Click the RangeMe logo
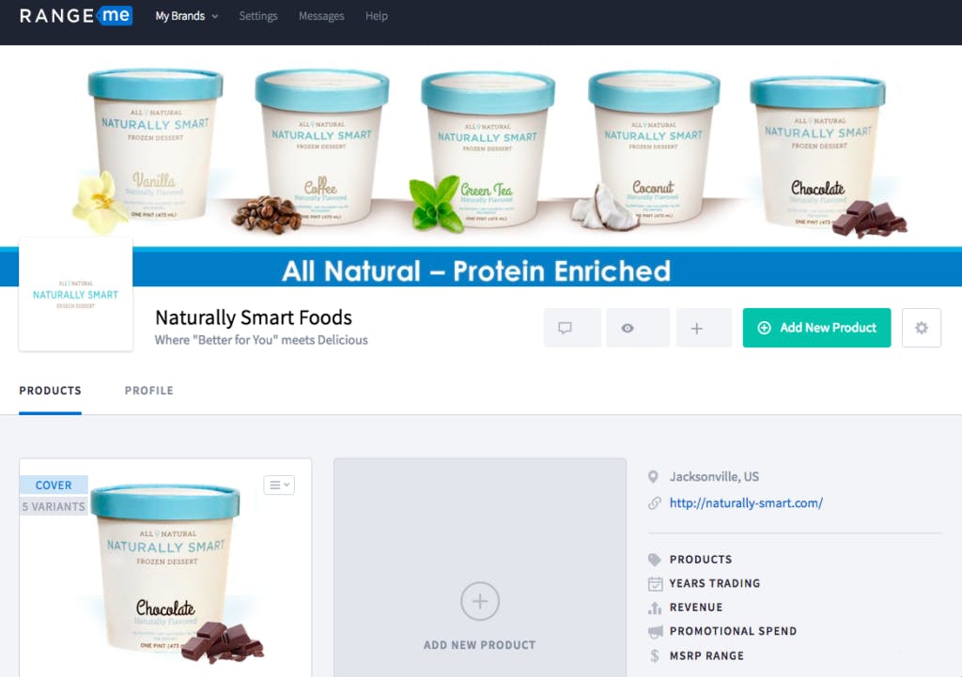The width and height of the screenshot is (962, 677). click(x=76, y=15)
